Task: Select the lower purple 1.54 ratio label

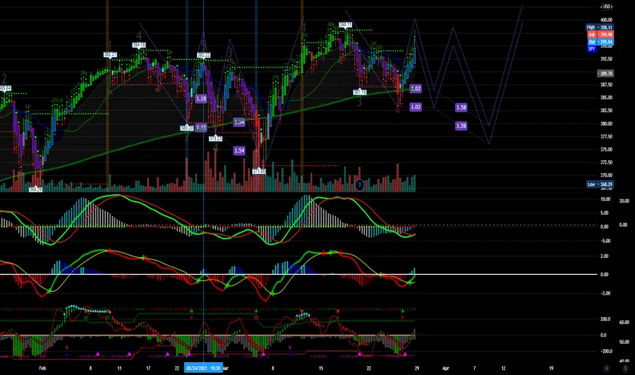Action: (239, 151)
